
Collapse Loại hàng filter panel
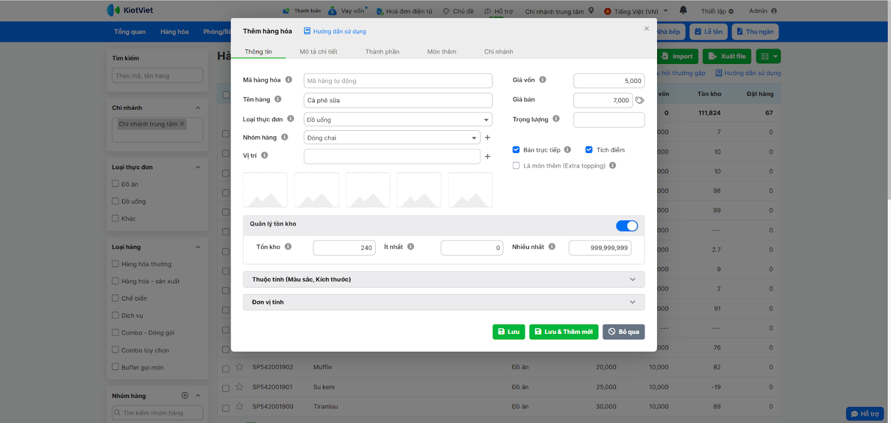(x=198, y=247)
